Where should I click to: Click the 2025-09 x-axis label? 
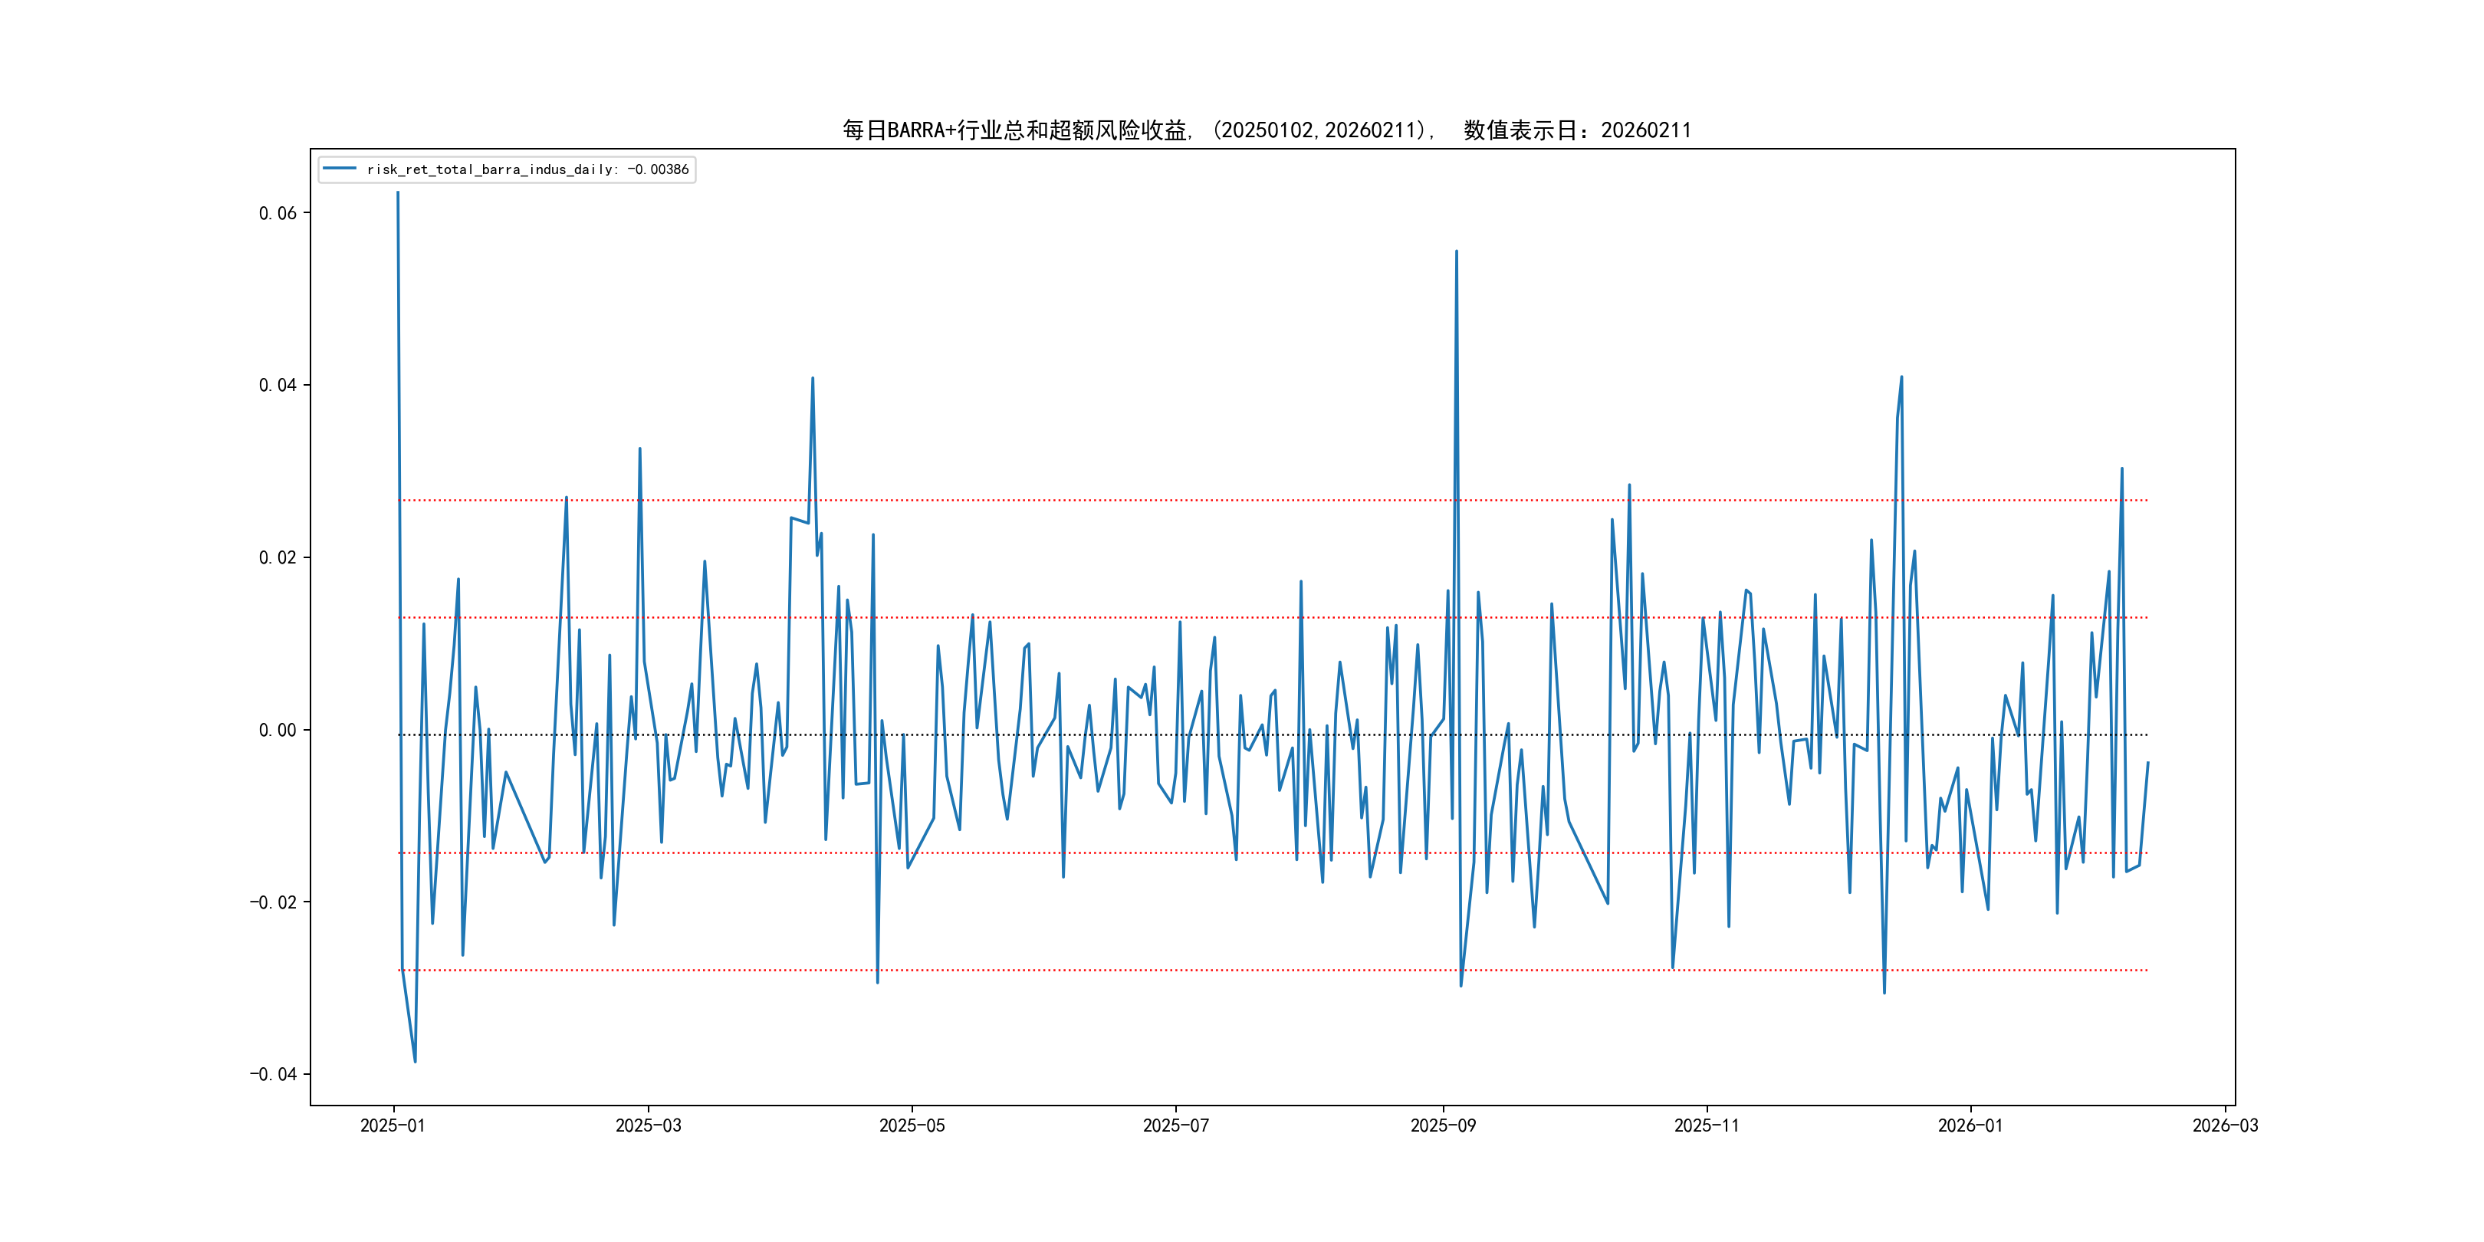[x=1443, y=1125]
